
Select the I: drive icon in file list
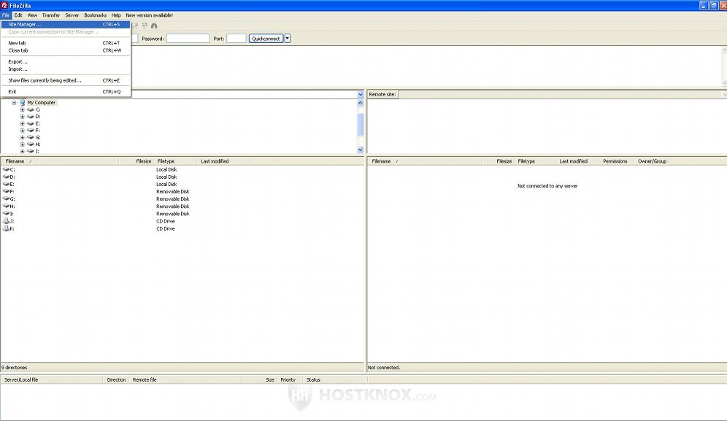pos(6,214)
